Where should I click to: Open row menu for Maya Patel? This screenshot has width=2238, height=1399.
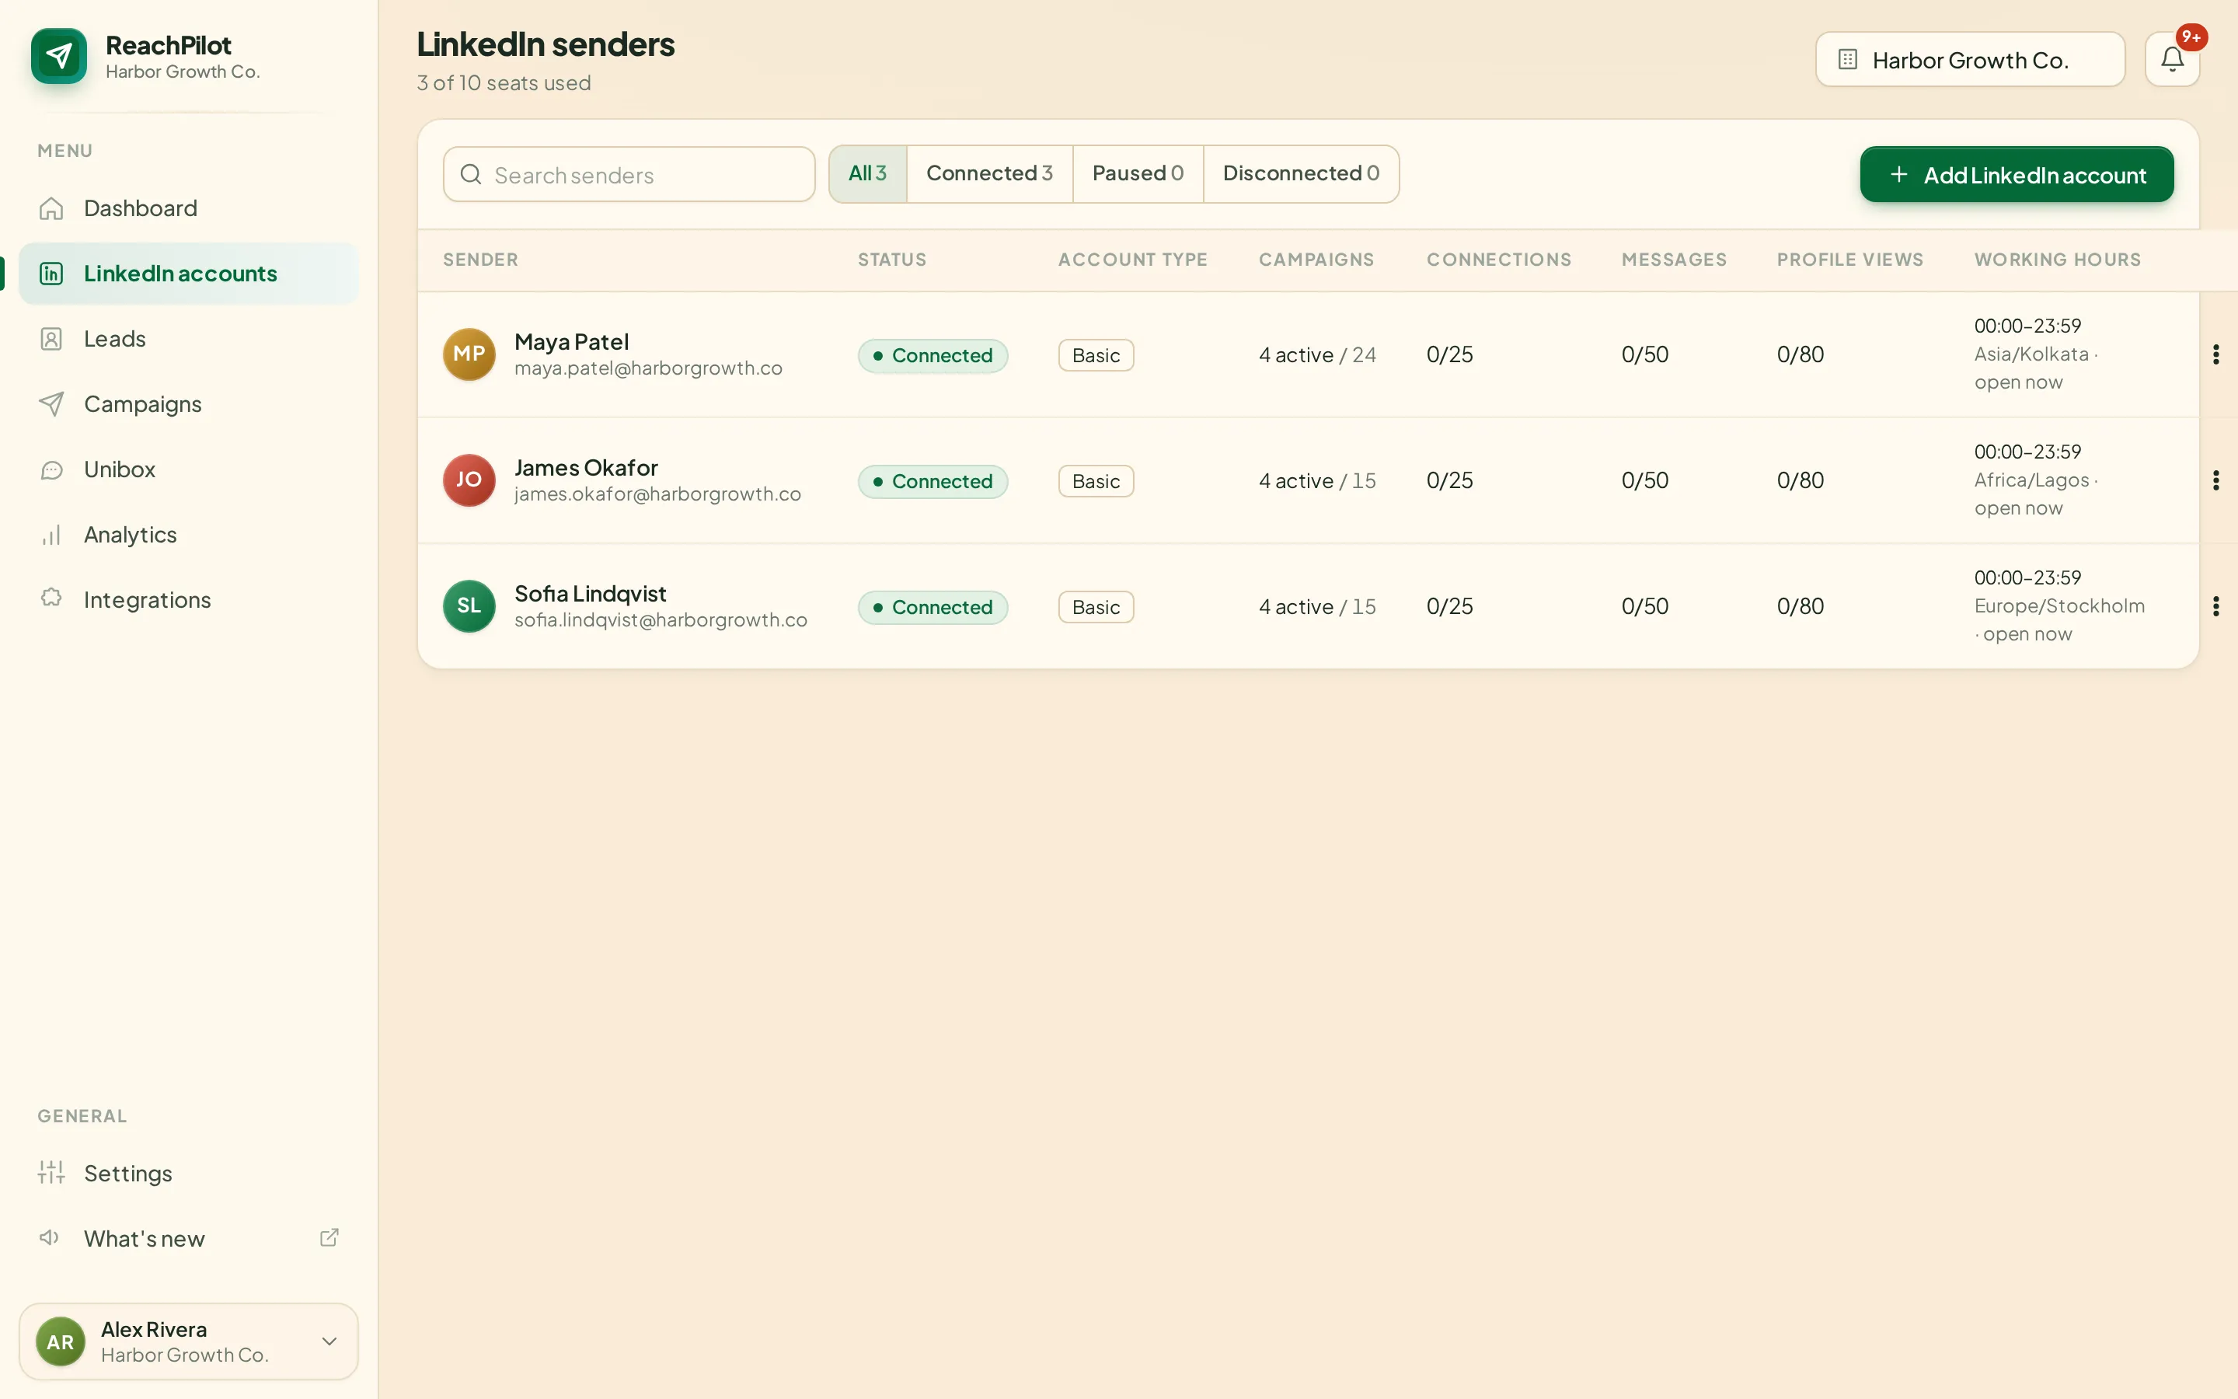click(x=2215, y=354)
